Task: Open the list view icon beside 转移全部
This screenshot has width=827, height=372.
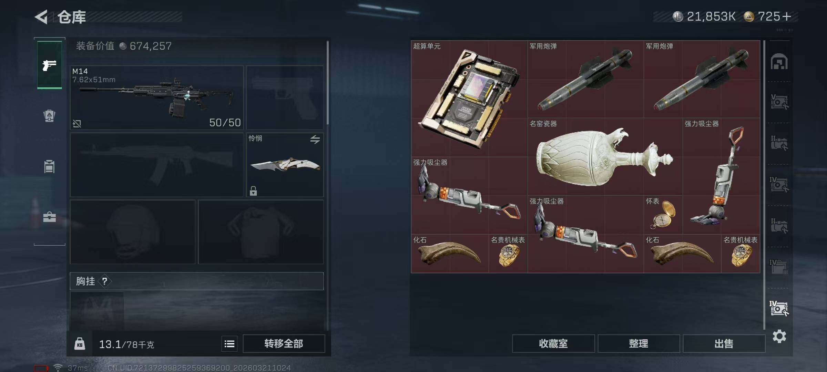Action: click(x=229, y=344)
